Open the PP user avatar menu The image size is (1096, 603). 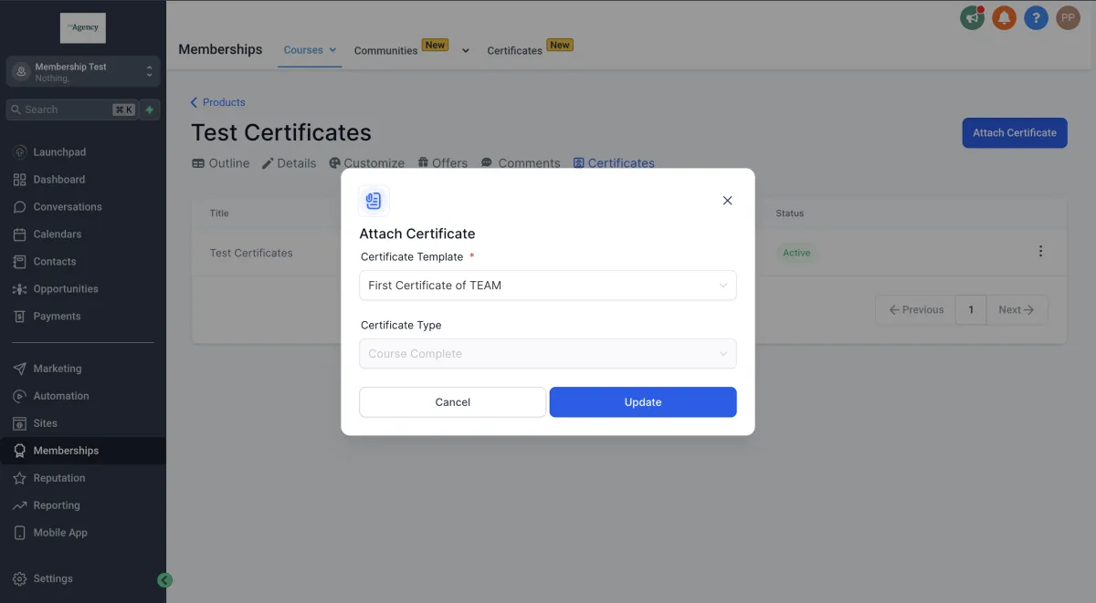[x=1068, y=17]
